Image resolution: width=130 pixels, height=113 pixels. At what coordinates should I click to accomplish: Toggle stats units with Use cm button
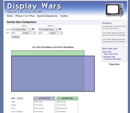[20, 98]
